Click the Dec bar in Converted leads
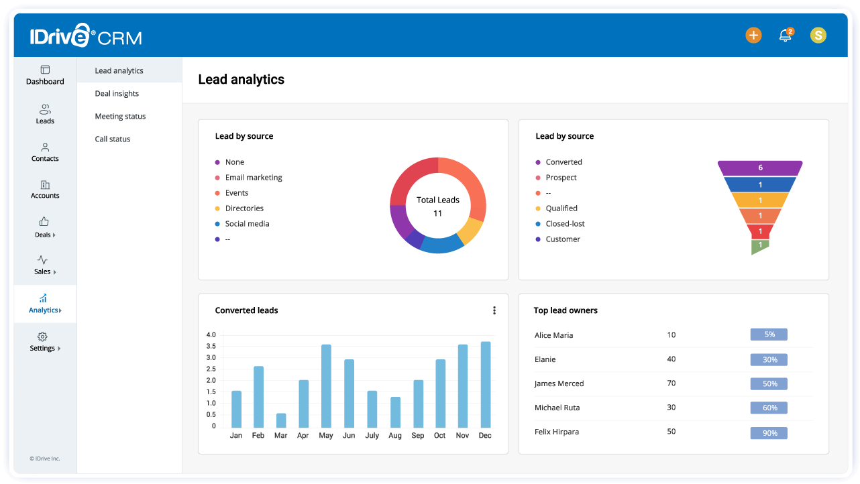The image size is (860, 484). 486,385
